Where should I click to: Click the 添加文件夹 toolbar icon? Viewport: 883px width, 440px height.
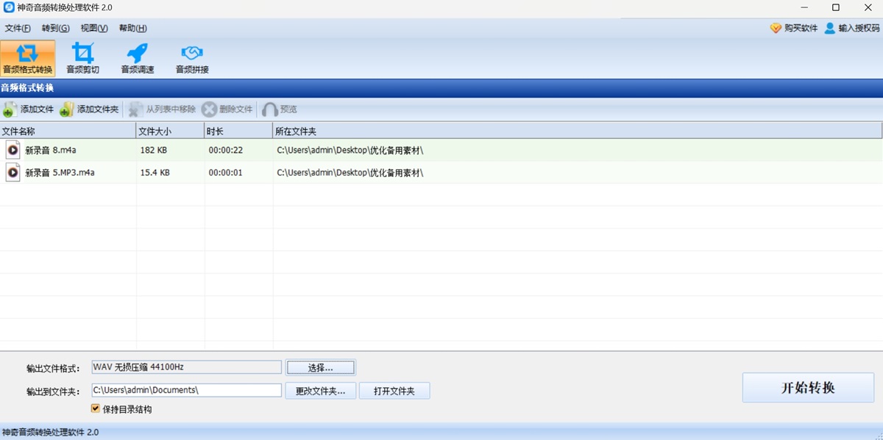click(x=67, y=109)
